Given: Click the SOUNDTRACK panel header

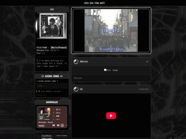Looking at the screenshot, I should coord(52,102).
